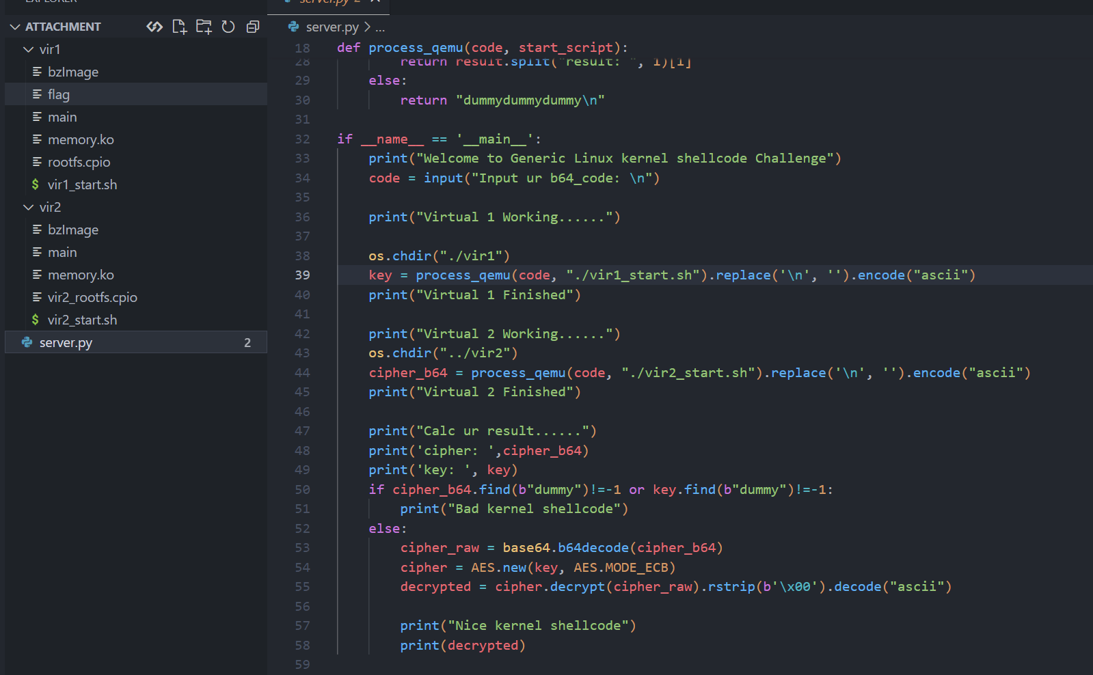Click the "../vir2" string on line 43

pyautogui.click(x=475, y=353)
